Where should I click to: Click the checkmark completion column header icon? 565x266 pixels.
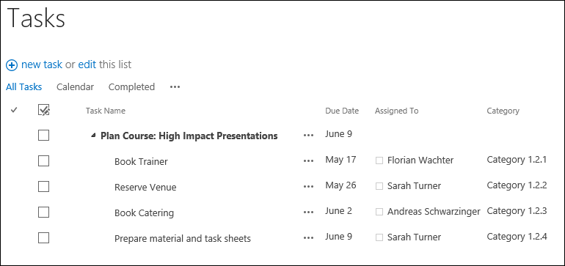tap(14, 110)
